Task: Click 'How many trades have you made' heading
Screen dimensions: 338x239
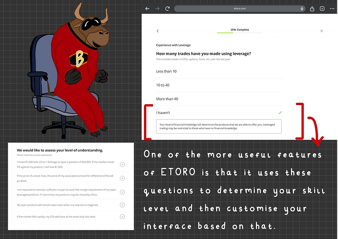Action: [x=203, y=53]
